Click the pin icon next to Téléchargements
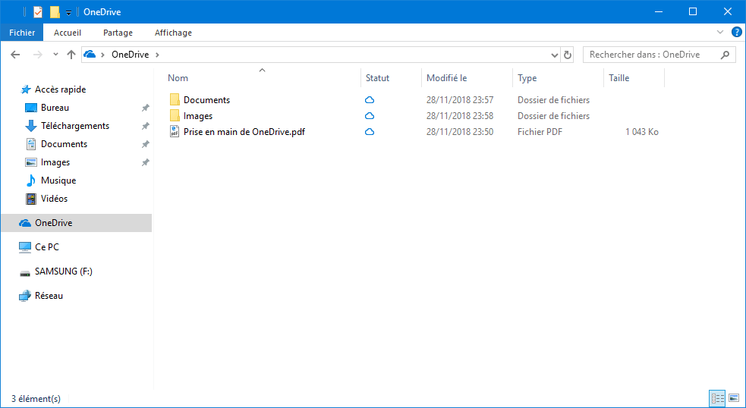 [145, 126]
